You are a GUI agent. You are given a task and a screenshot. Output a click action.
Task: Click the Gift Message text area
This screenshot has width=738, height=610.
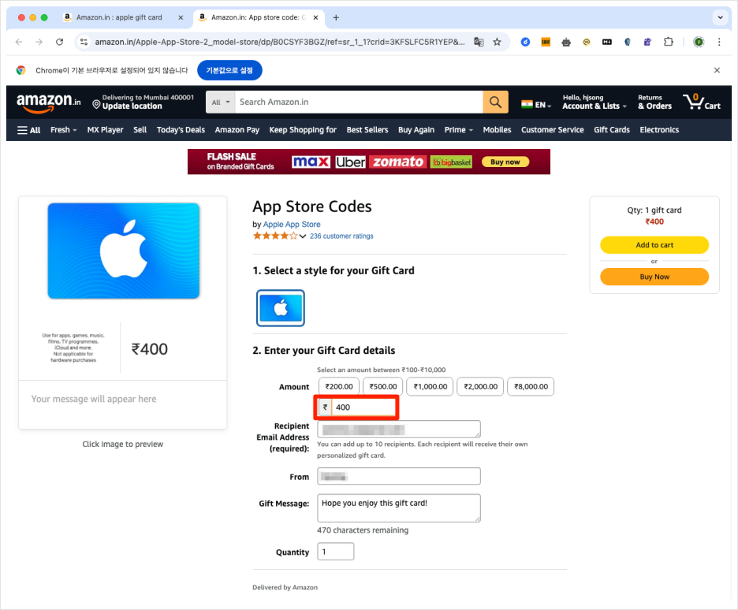pos(399,508)
